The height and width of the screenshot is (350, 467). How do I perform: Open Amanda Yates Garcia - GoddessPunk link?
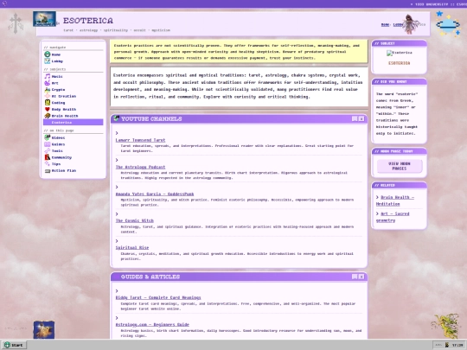155,194
